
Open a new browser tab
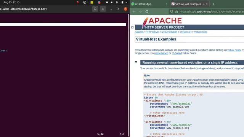[213, 4]
